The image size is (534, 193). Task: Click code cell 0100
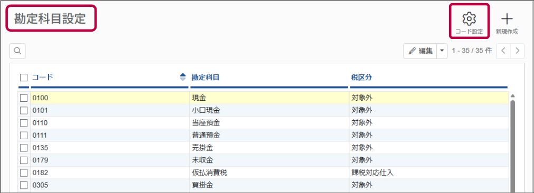coord(109,98)
